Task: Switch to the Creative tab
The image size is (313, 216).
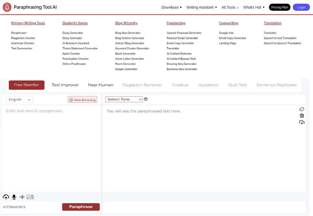Action: coord(180,85)
